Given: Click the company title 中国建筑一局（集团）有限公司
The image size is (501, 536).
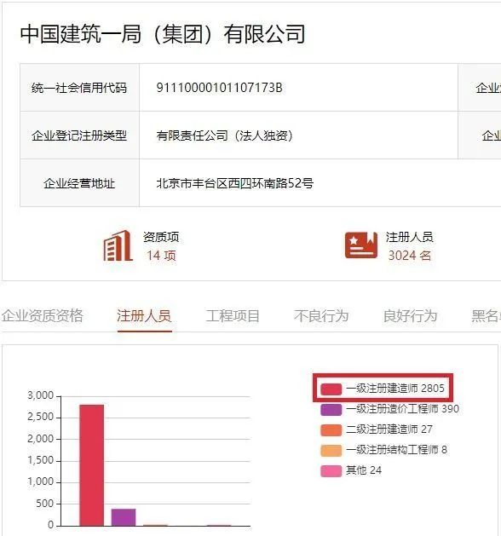Looking at the screenshot, I should (x=163, y=34).
